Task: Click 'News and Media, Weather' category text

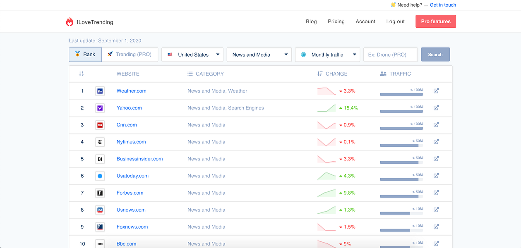Action: click(217, 91)
